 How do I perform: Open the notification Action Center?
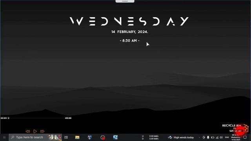point(245,137)
